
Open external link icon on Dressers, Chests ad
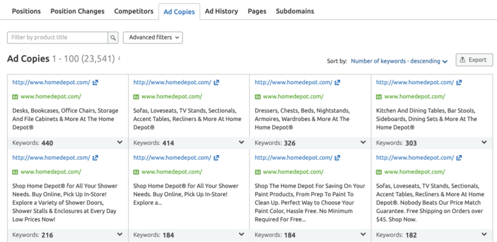(338, 82)
